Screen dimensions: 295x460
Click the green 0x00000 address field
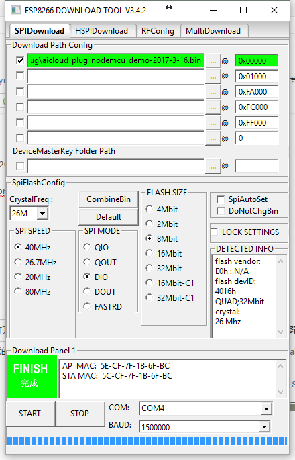[x=256, y=61]
